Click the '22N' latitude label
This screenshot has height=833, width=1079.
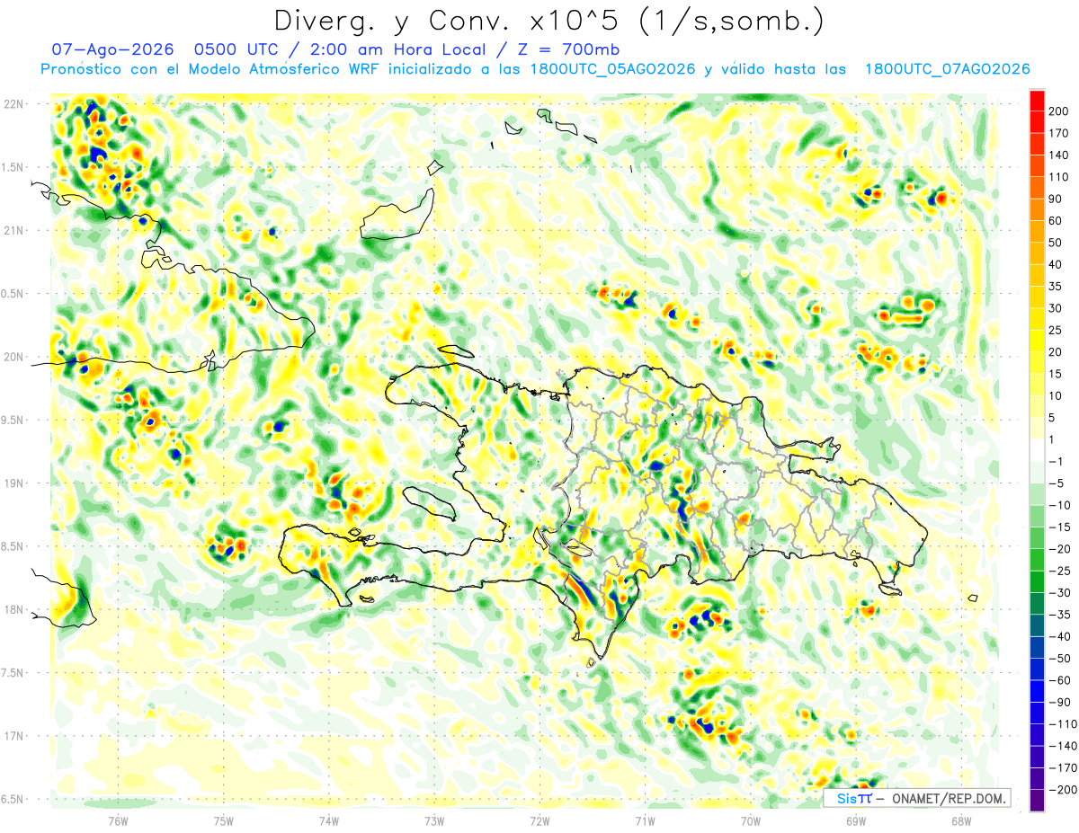(13, 103)
